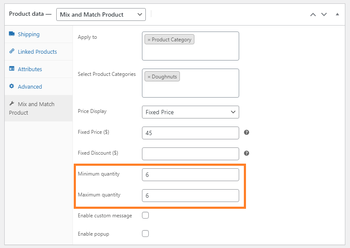Move the Product data panel down
This screenshot has width=350, height=248.
[324, 14]
